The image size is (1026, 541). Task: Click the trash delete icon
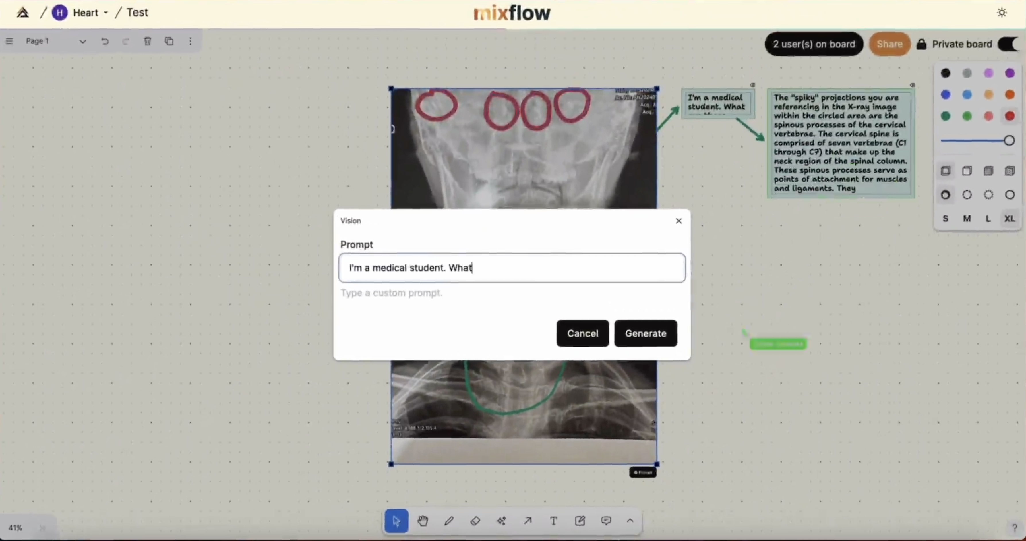click(x=147, y=41)
